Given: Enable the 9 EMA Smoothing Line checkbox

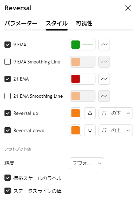Looking at the screenshot, I should (x=8, y=62).
